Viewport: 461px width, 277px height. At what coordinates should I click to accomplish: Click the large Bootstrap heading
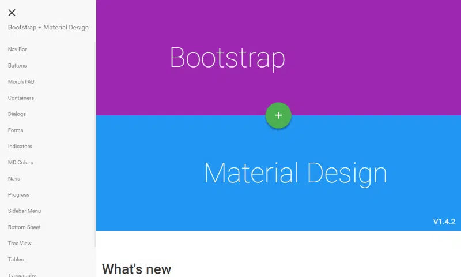pyautogui.click(x=228, y=58)
